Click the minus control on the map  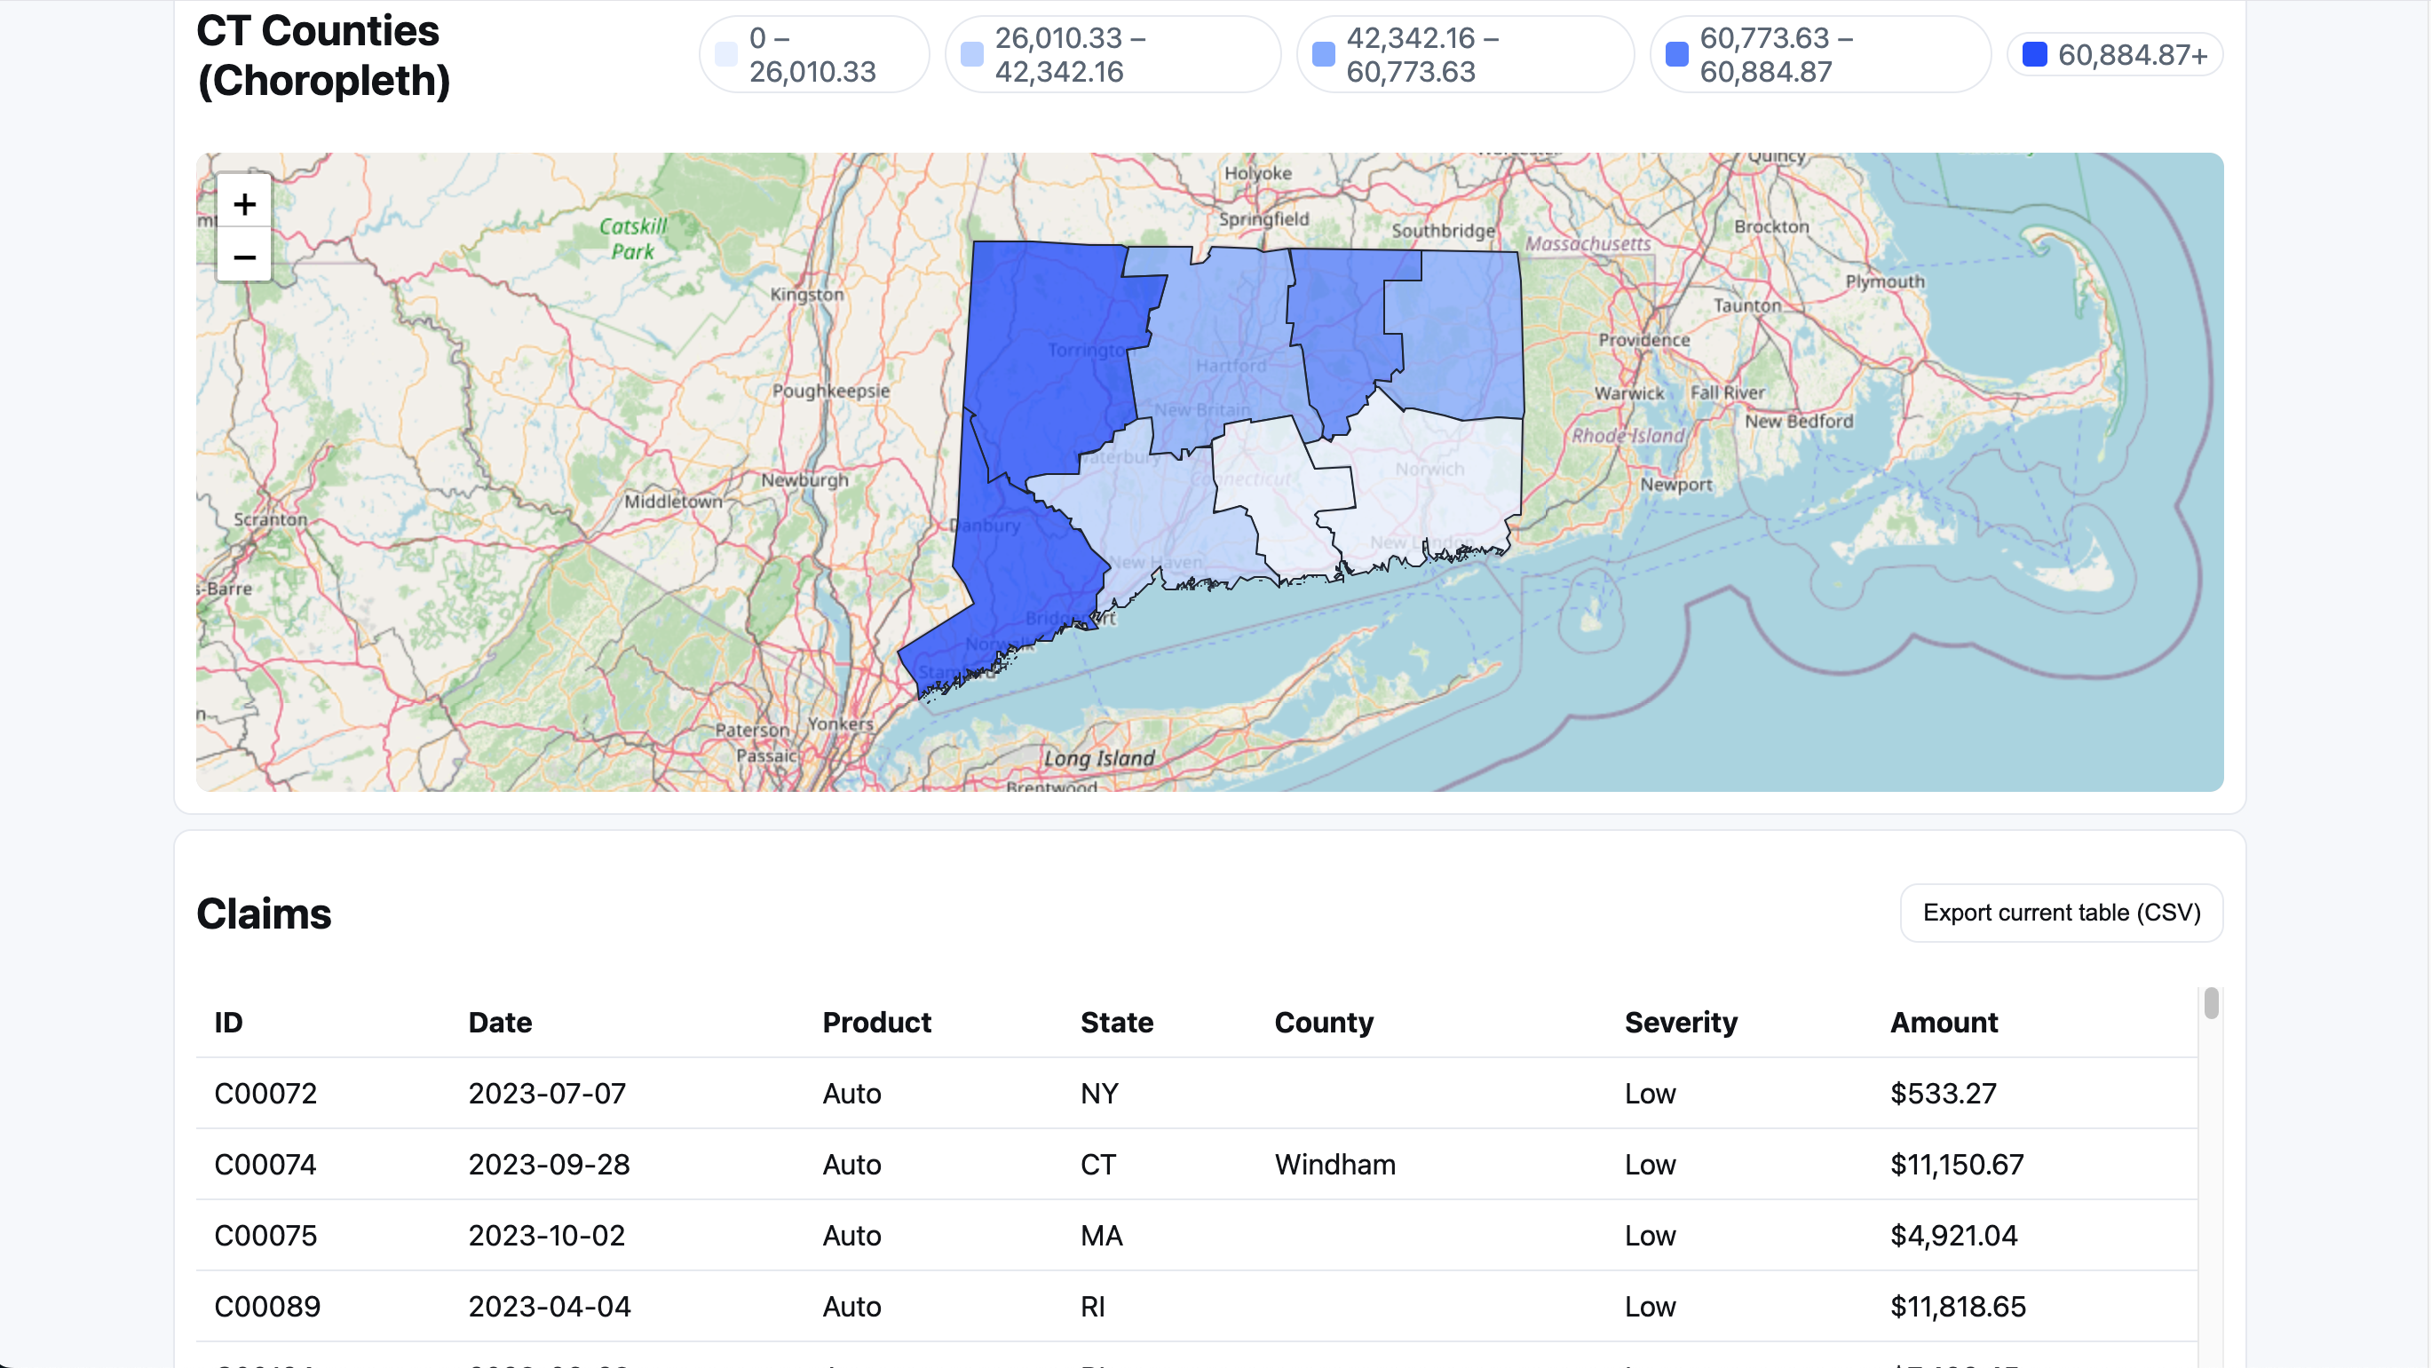click(243, 257)
